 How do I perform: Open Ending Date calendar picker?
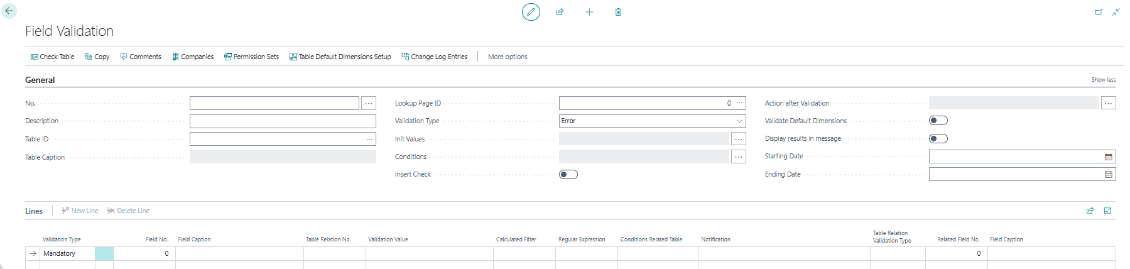pyautogui.click(x=1108, y=175)
